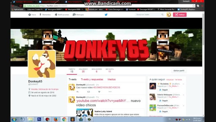Image resolution: width=216 pixels, height=122 pixels.
Task: Open the Vuelve Luky Island card title
Action: 103,111
